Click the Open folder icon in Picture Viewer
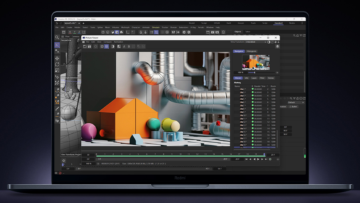The image size is (360, 203). tap(85, 46)
